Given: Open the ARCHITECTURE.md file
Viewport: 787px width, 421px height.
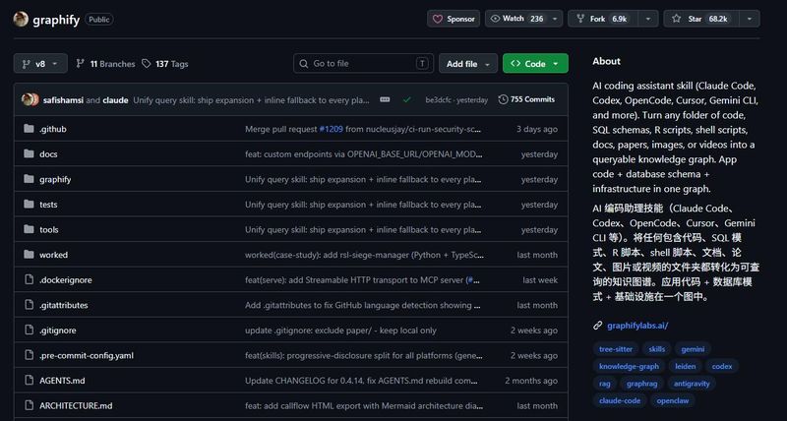Looking at the screenshot, I should (x=76, y=405).
